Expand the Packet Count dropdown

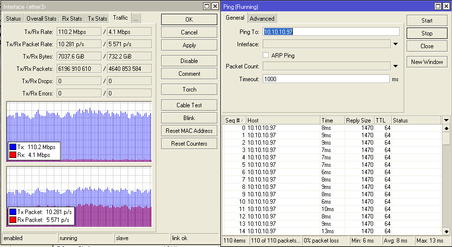(395, 66)
